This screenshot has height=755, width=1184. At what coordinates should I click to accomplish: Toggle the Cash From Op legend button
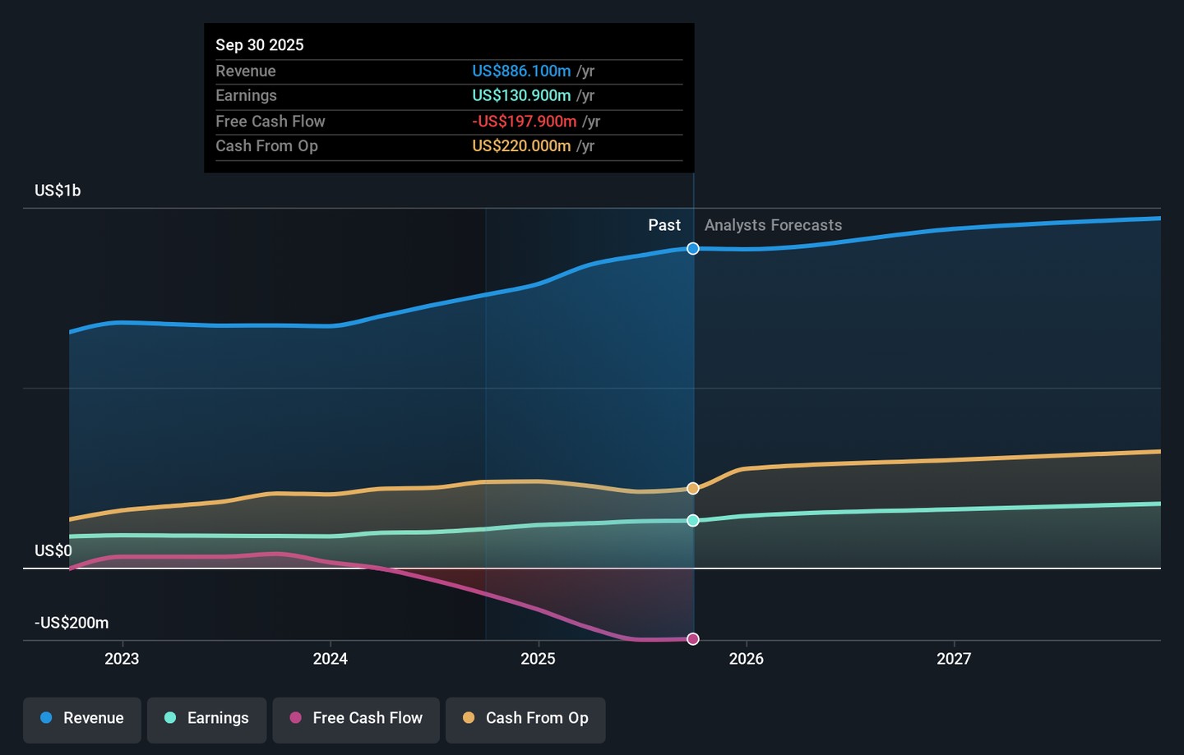pos(525,720)
